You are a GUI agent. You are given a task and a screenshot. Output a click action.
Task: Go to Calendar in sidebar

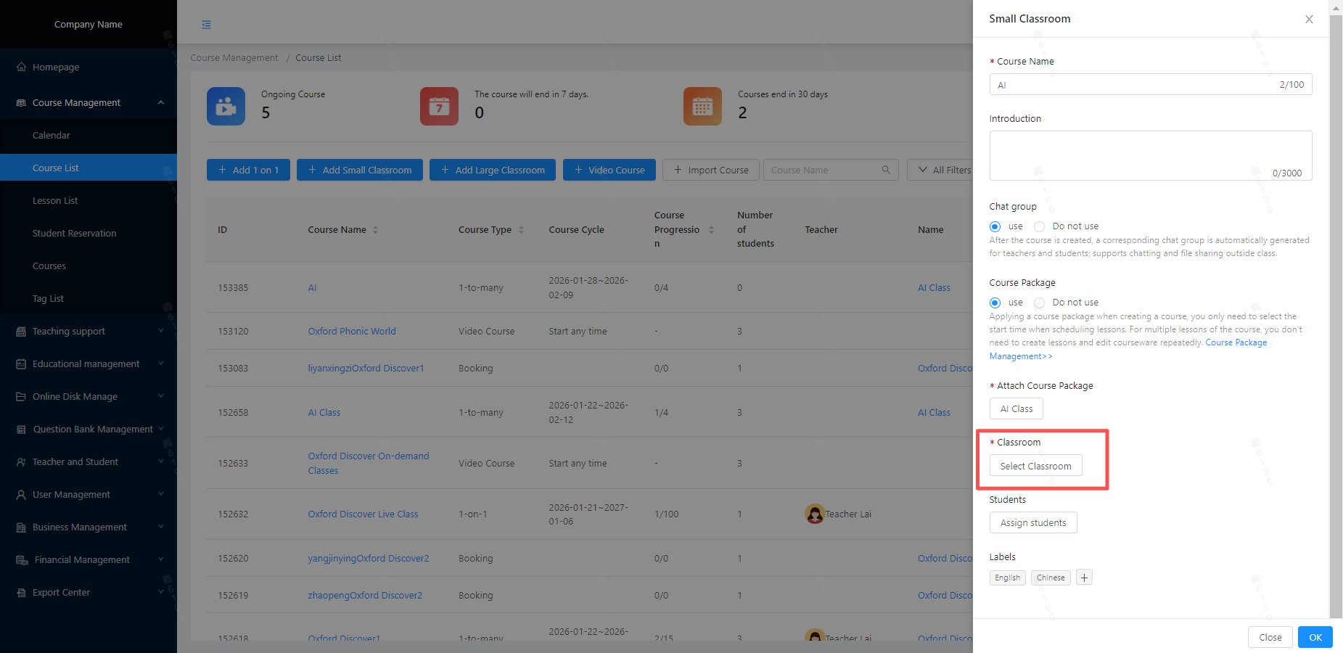click(x=52, y=135)
